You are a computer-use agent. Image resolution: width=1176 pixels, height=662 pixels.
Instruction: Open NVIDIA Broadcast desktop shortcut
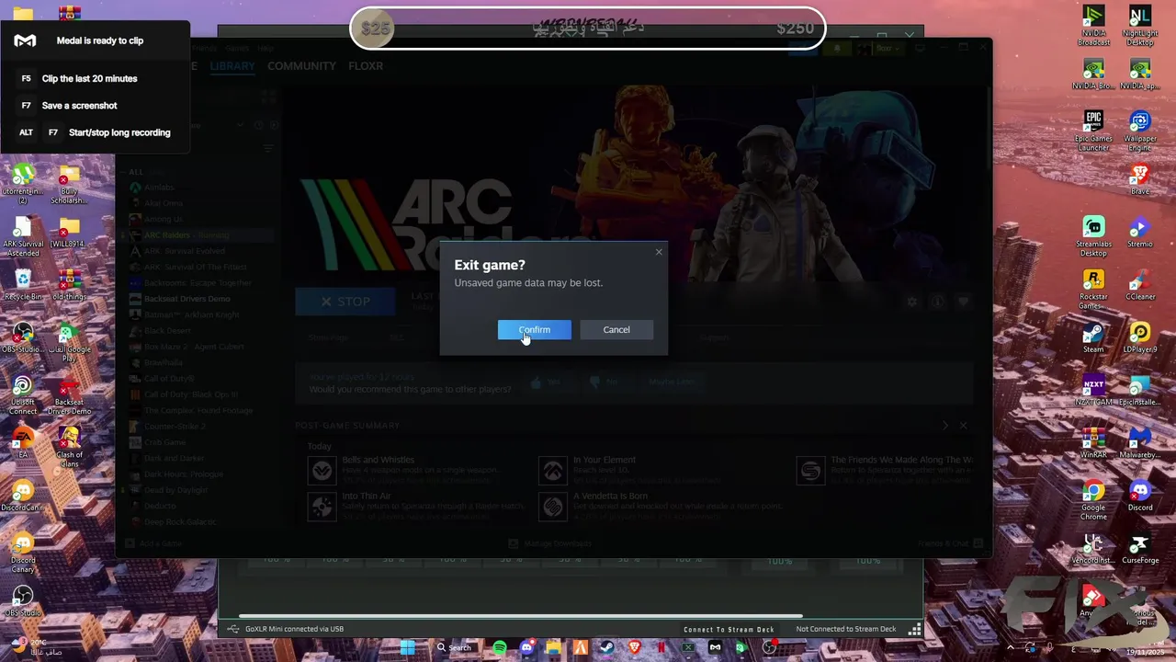click(1093, 26)
